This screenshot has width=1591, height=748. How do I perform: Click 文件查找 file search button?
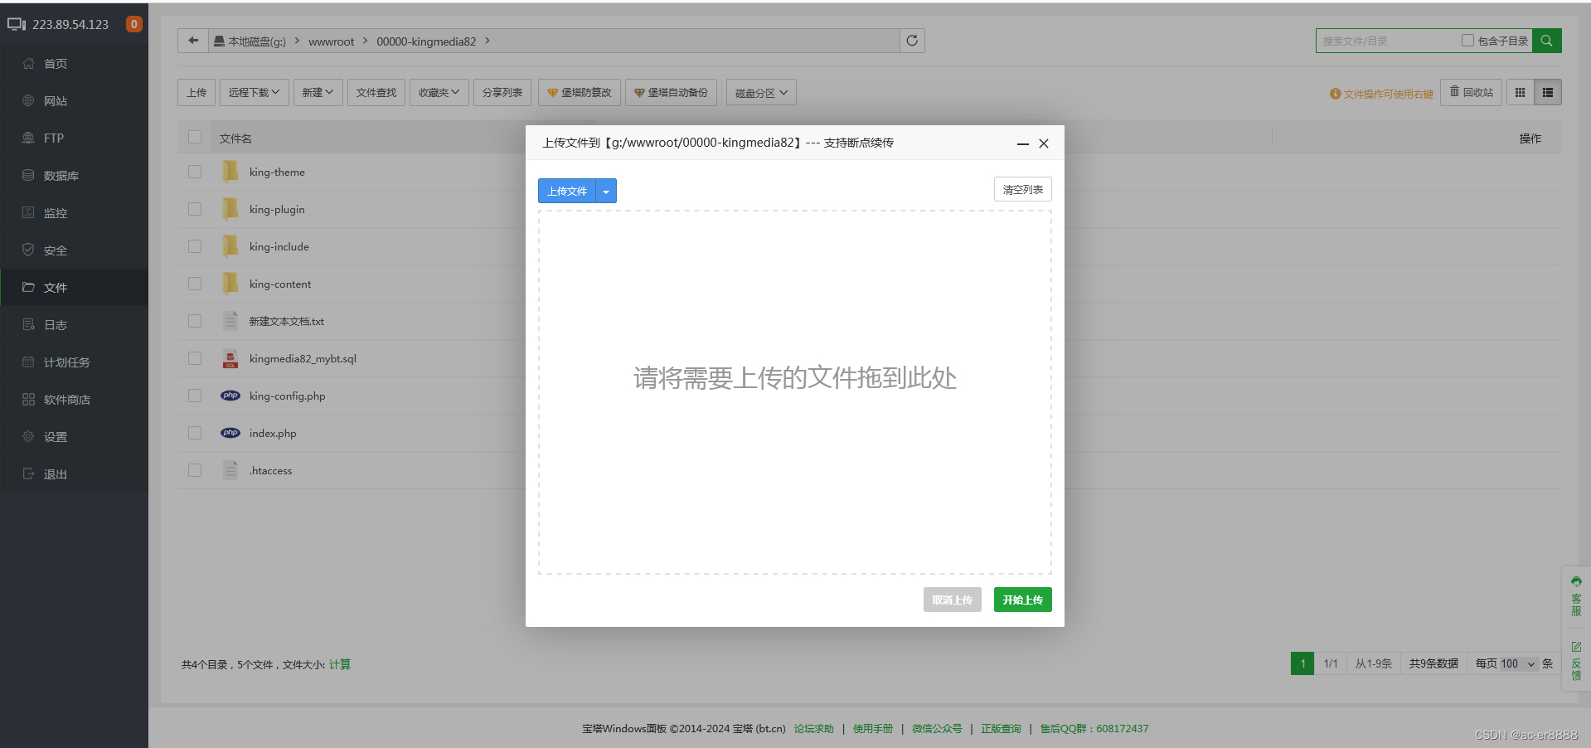point(376,93)
